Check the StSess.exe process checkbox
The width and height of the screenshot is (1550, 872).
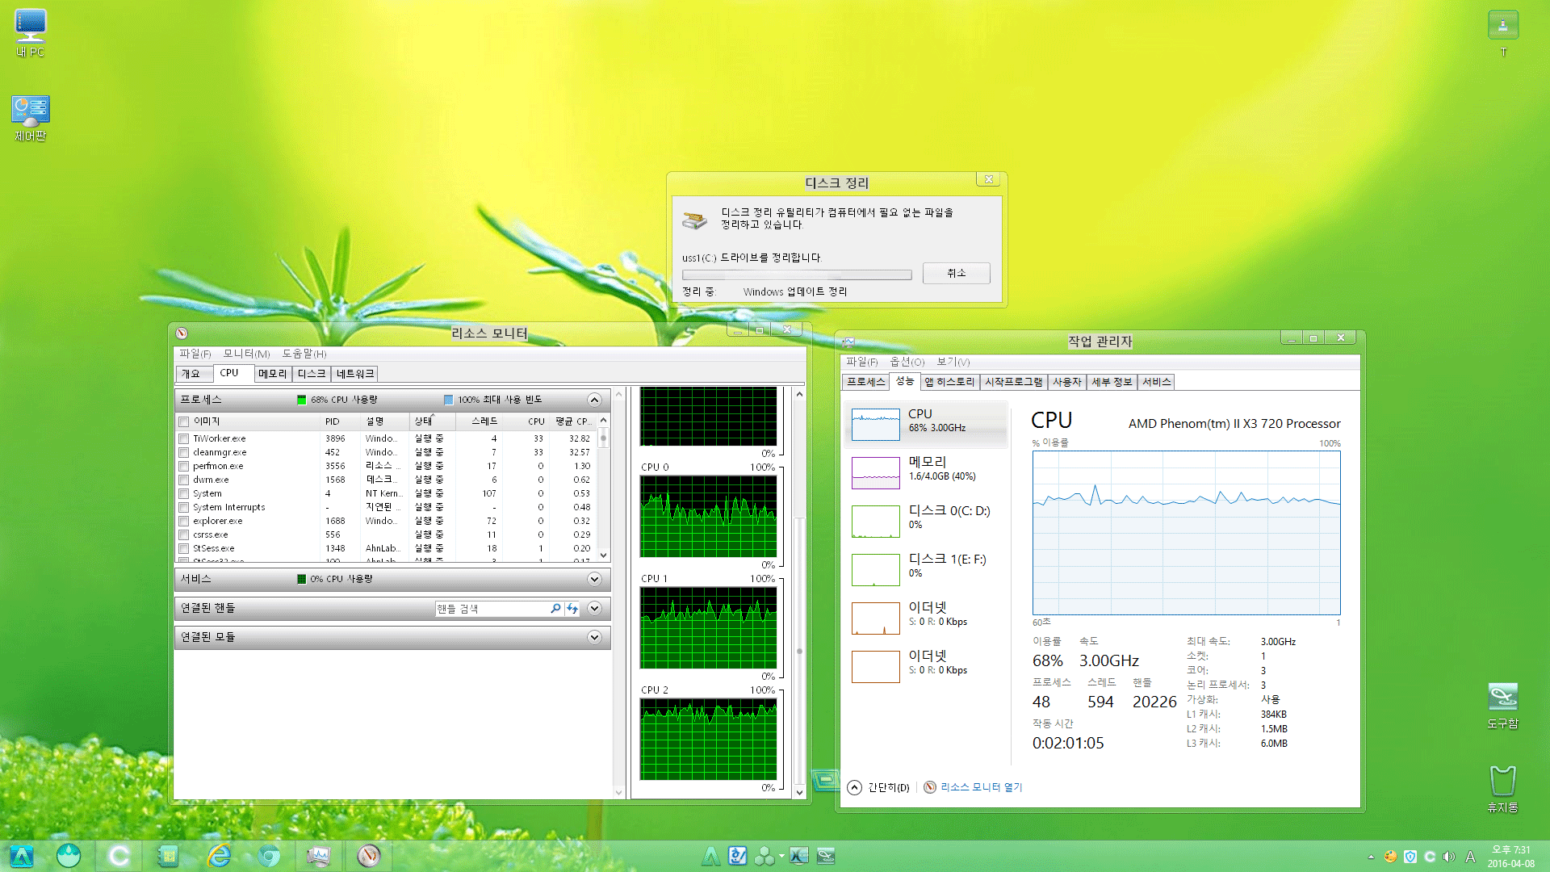click(x=184, y=549)
